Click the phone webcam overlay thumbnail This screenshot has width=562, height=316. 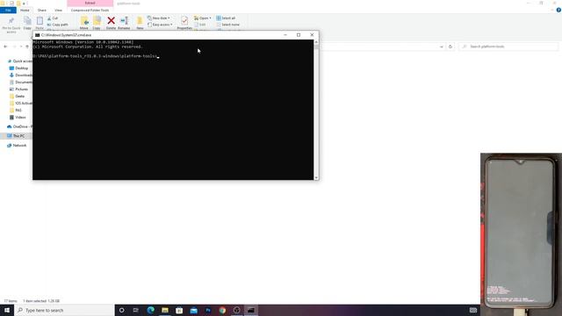[x=521, y=234]
